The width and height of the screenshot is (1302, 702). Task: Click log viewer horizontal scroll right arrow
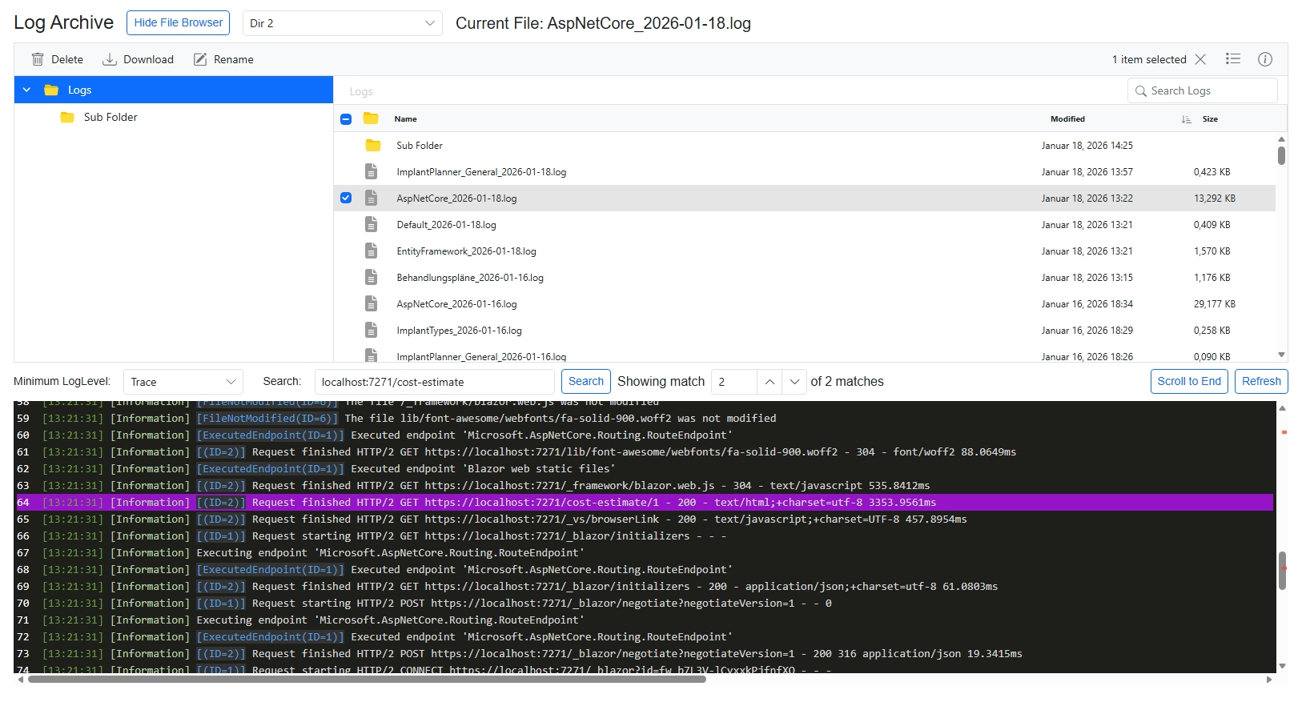click(x=1269, y=680)
